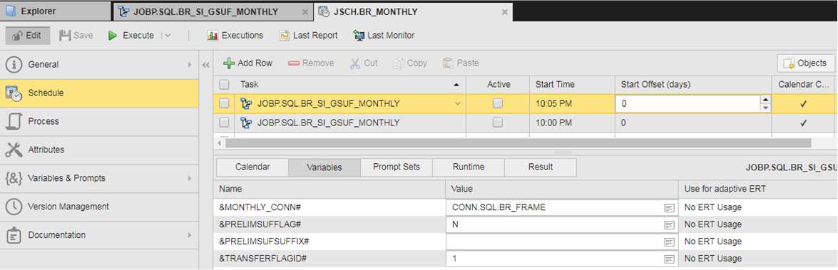This screenshot has height=270, width=838.
Task: Open the Execute dropdown arrow
Action: 168,36
